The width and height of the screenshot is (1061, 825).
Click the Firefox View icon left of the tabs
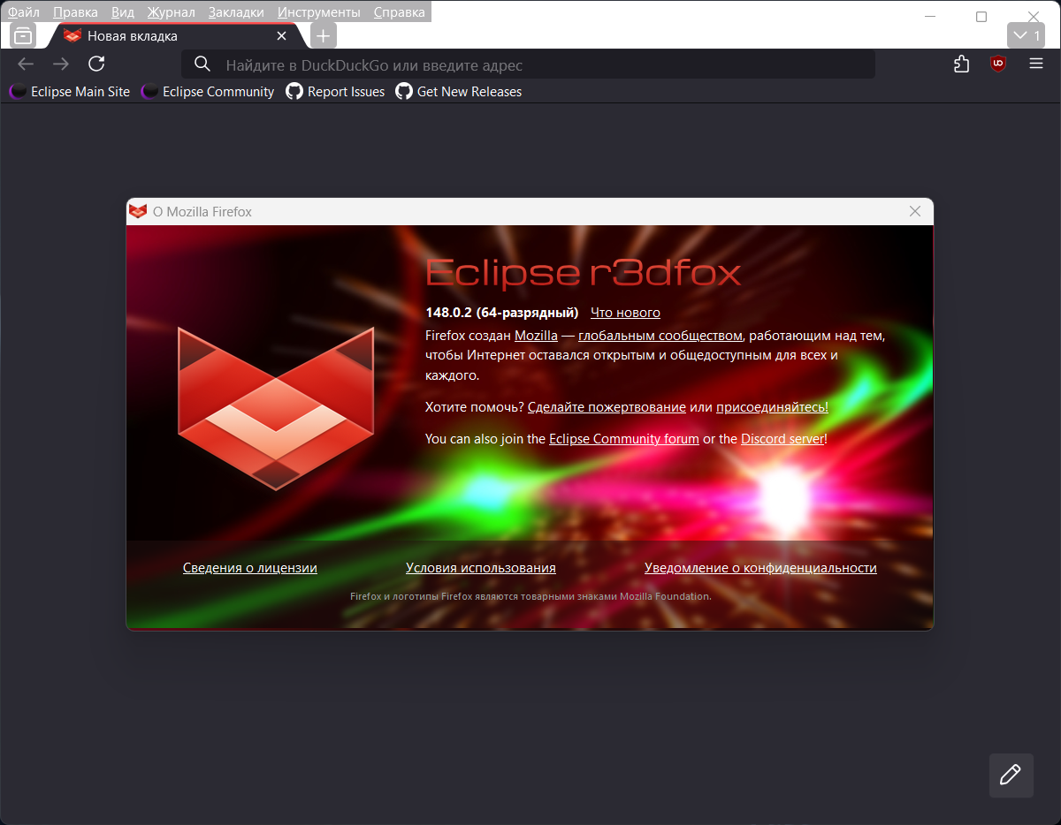24,36
